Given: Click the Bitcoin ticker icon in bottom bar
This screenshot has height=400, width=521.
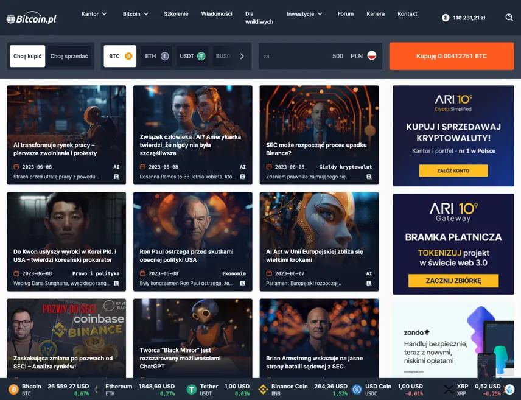Looking at the screenshot, I should pos(13,389).
